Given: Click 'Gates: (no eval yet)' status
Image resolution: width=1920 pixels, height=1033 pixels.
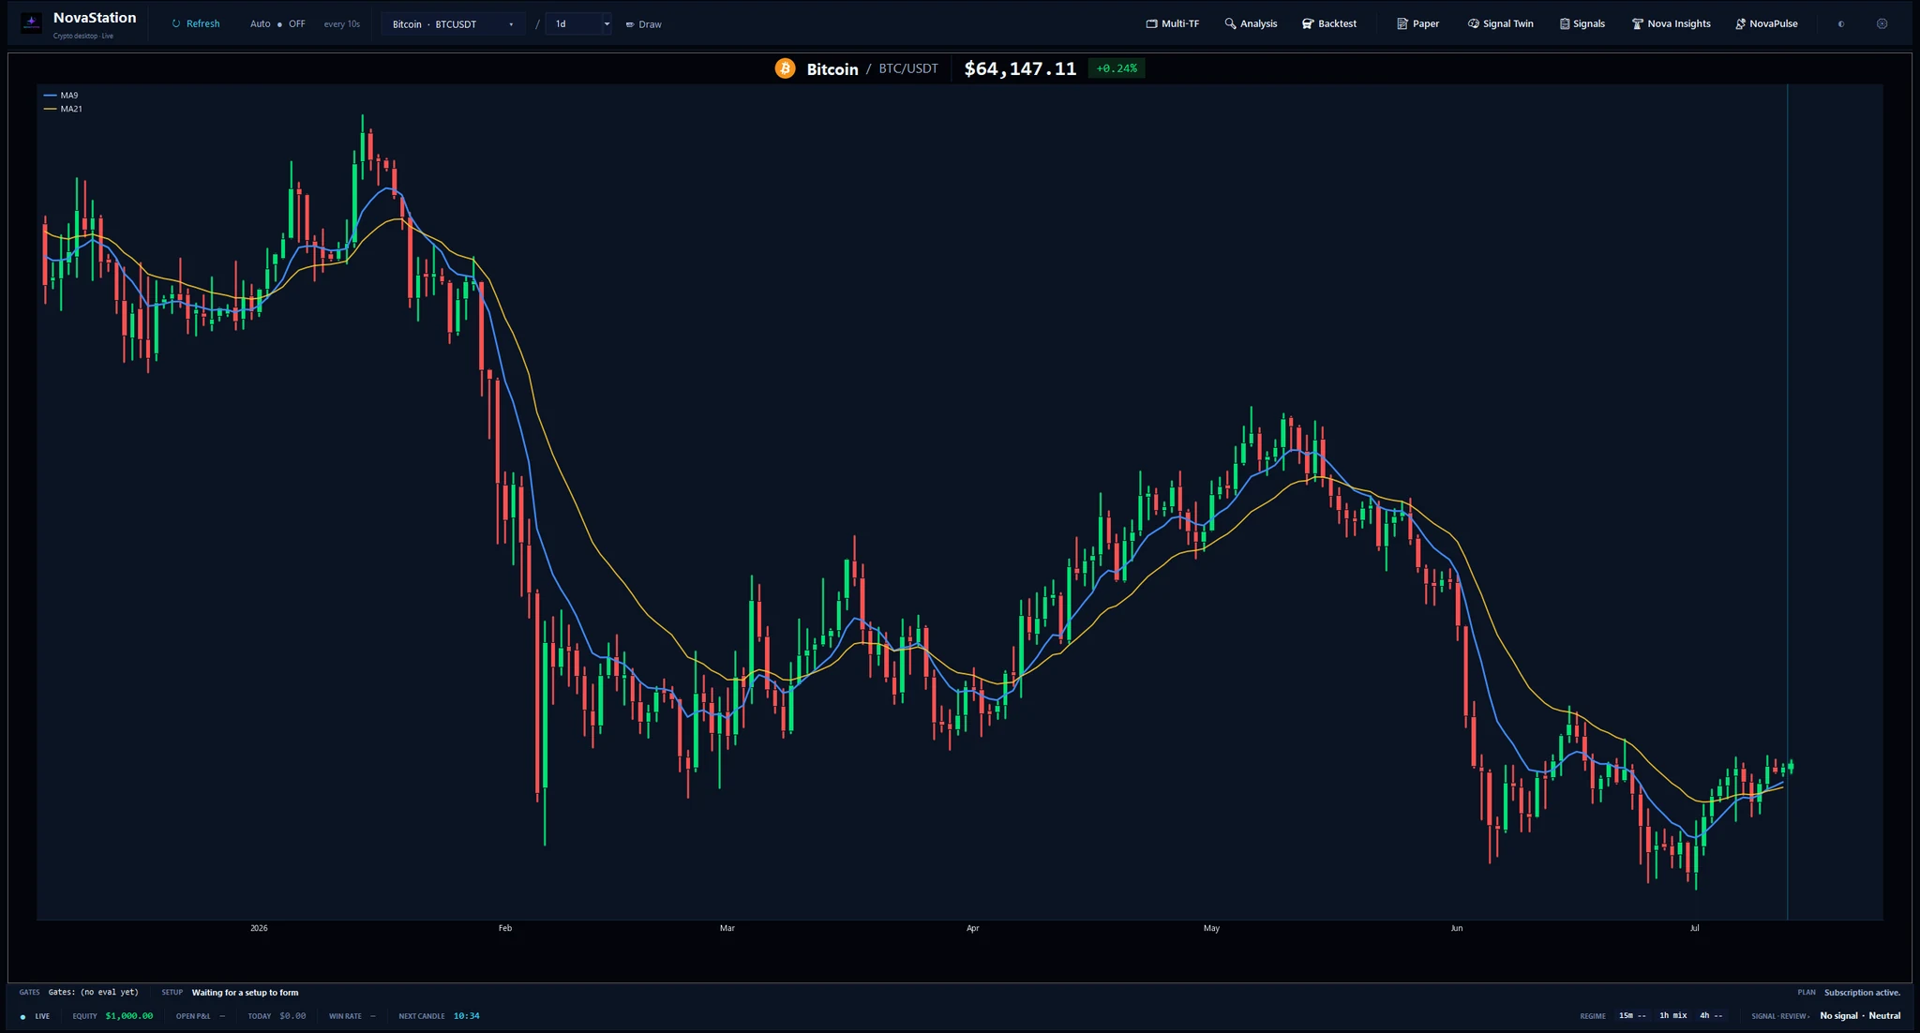Looking at the screenshot, I should click(x=94, y=993).
